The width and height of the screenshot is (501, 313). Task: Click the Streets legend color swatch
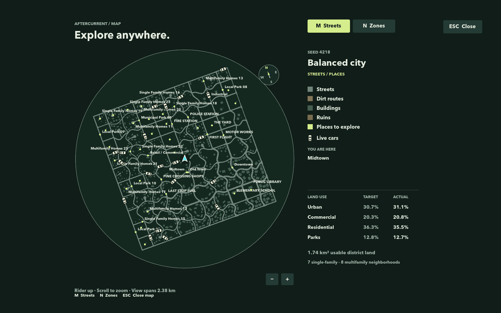310,89
